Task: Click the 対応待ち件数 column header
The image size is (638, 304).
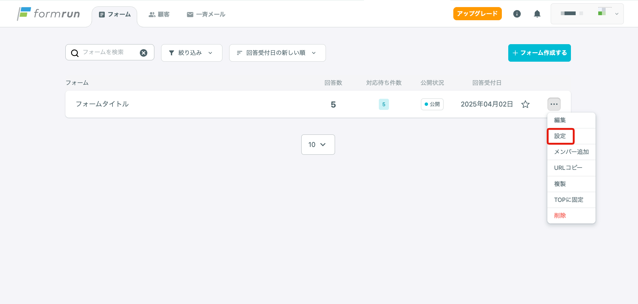Action: click(384, 83)
